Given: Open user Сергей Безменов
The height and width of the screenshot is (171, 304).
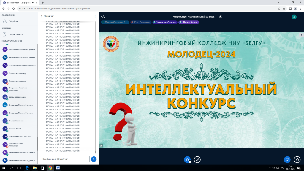Looking at the screenshot, I should (x=19, y=121).
